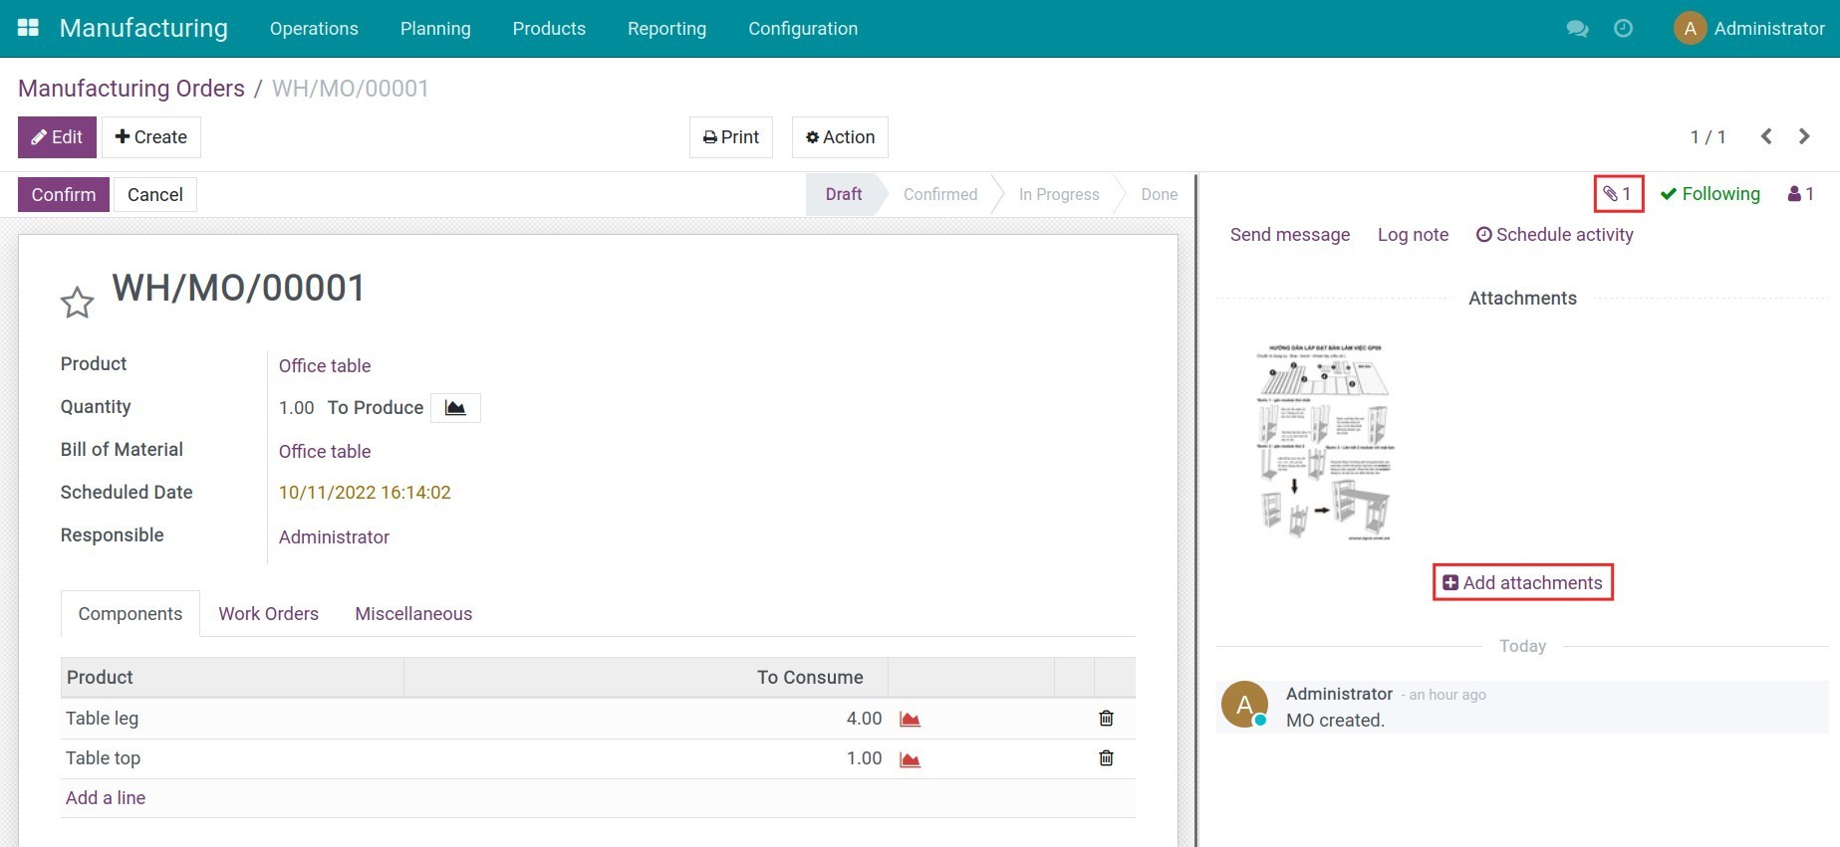
Task: Delete the Table leg component line
Action: 1106,719
